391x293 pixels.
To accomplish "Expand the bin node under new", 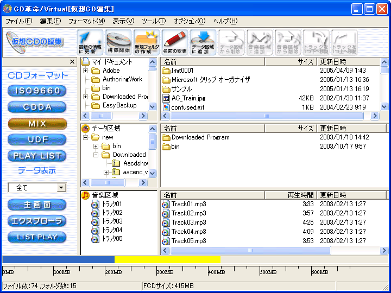I will (x=96, y=146).
